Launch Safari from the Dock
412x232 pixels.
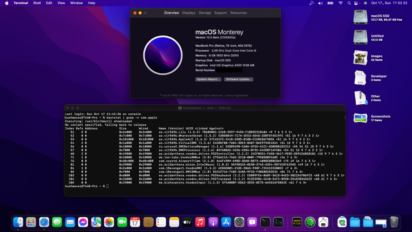point(44,222)
